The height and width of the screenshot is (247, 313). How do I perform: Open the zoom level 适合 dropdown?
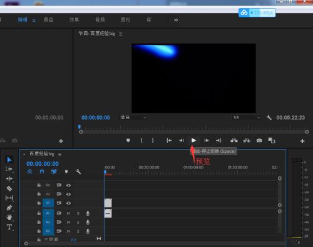[x=133, y=117]
